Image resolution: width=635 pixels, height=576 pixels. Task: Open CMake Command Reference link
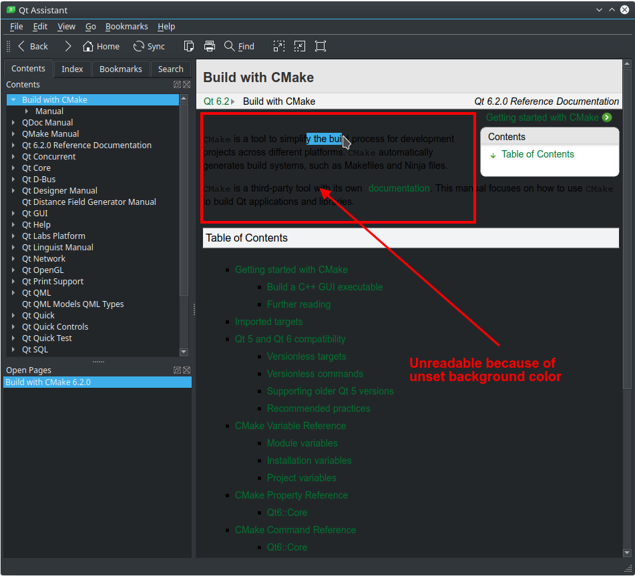tap(295, 530)
